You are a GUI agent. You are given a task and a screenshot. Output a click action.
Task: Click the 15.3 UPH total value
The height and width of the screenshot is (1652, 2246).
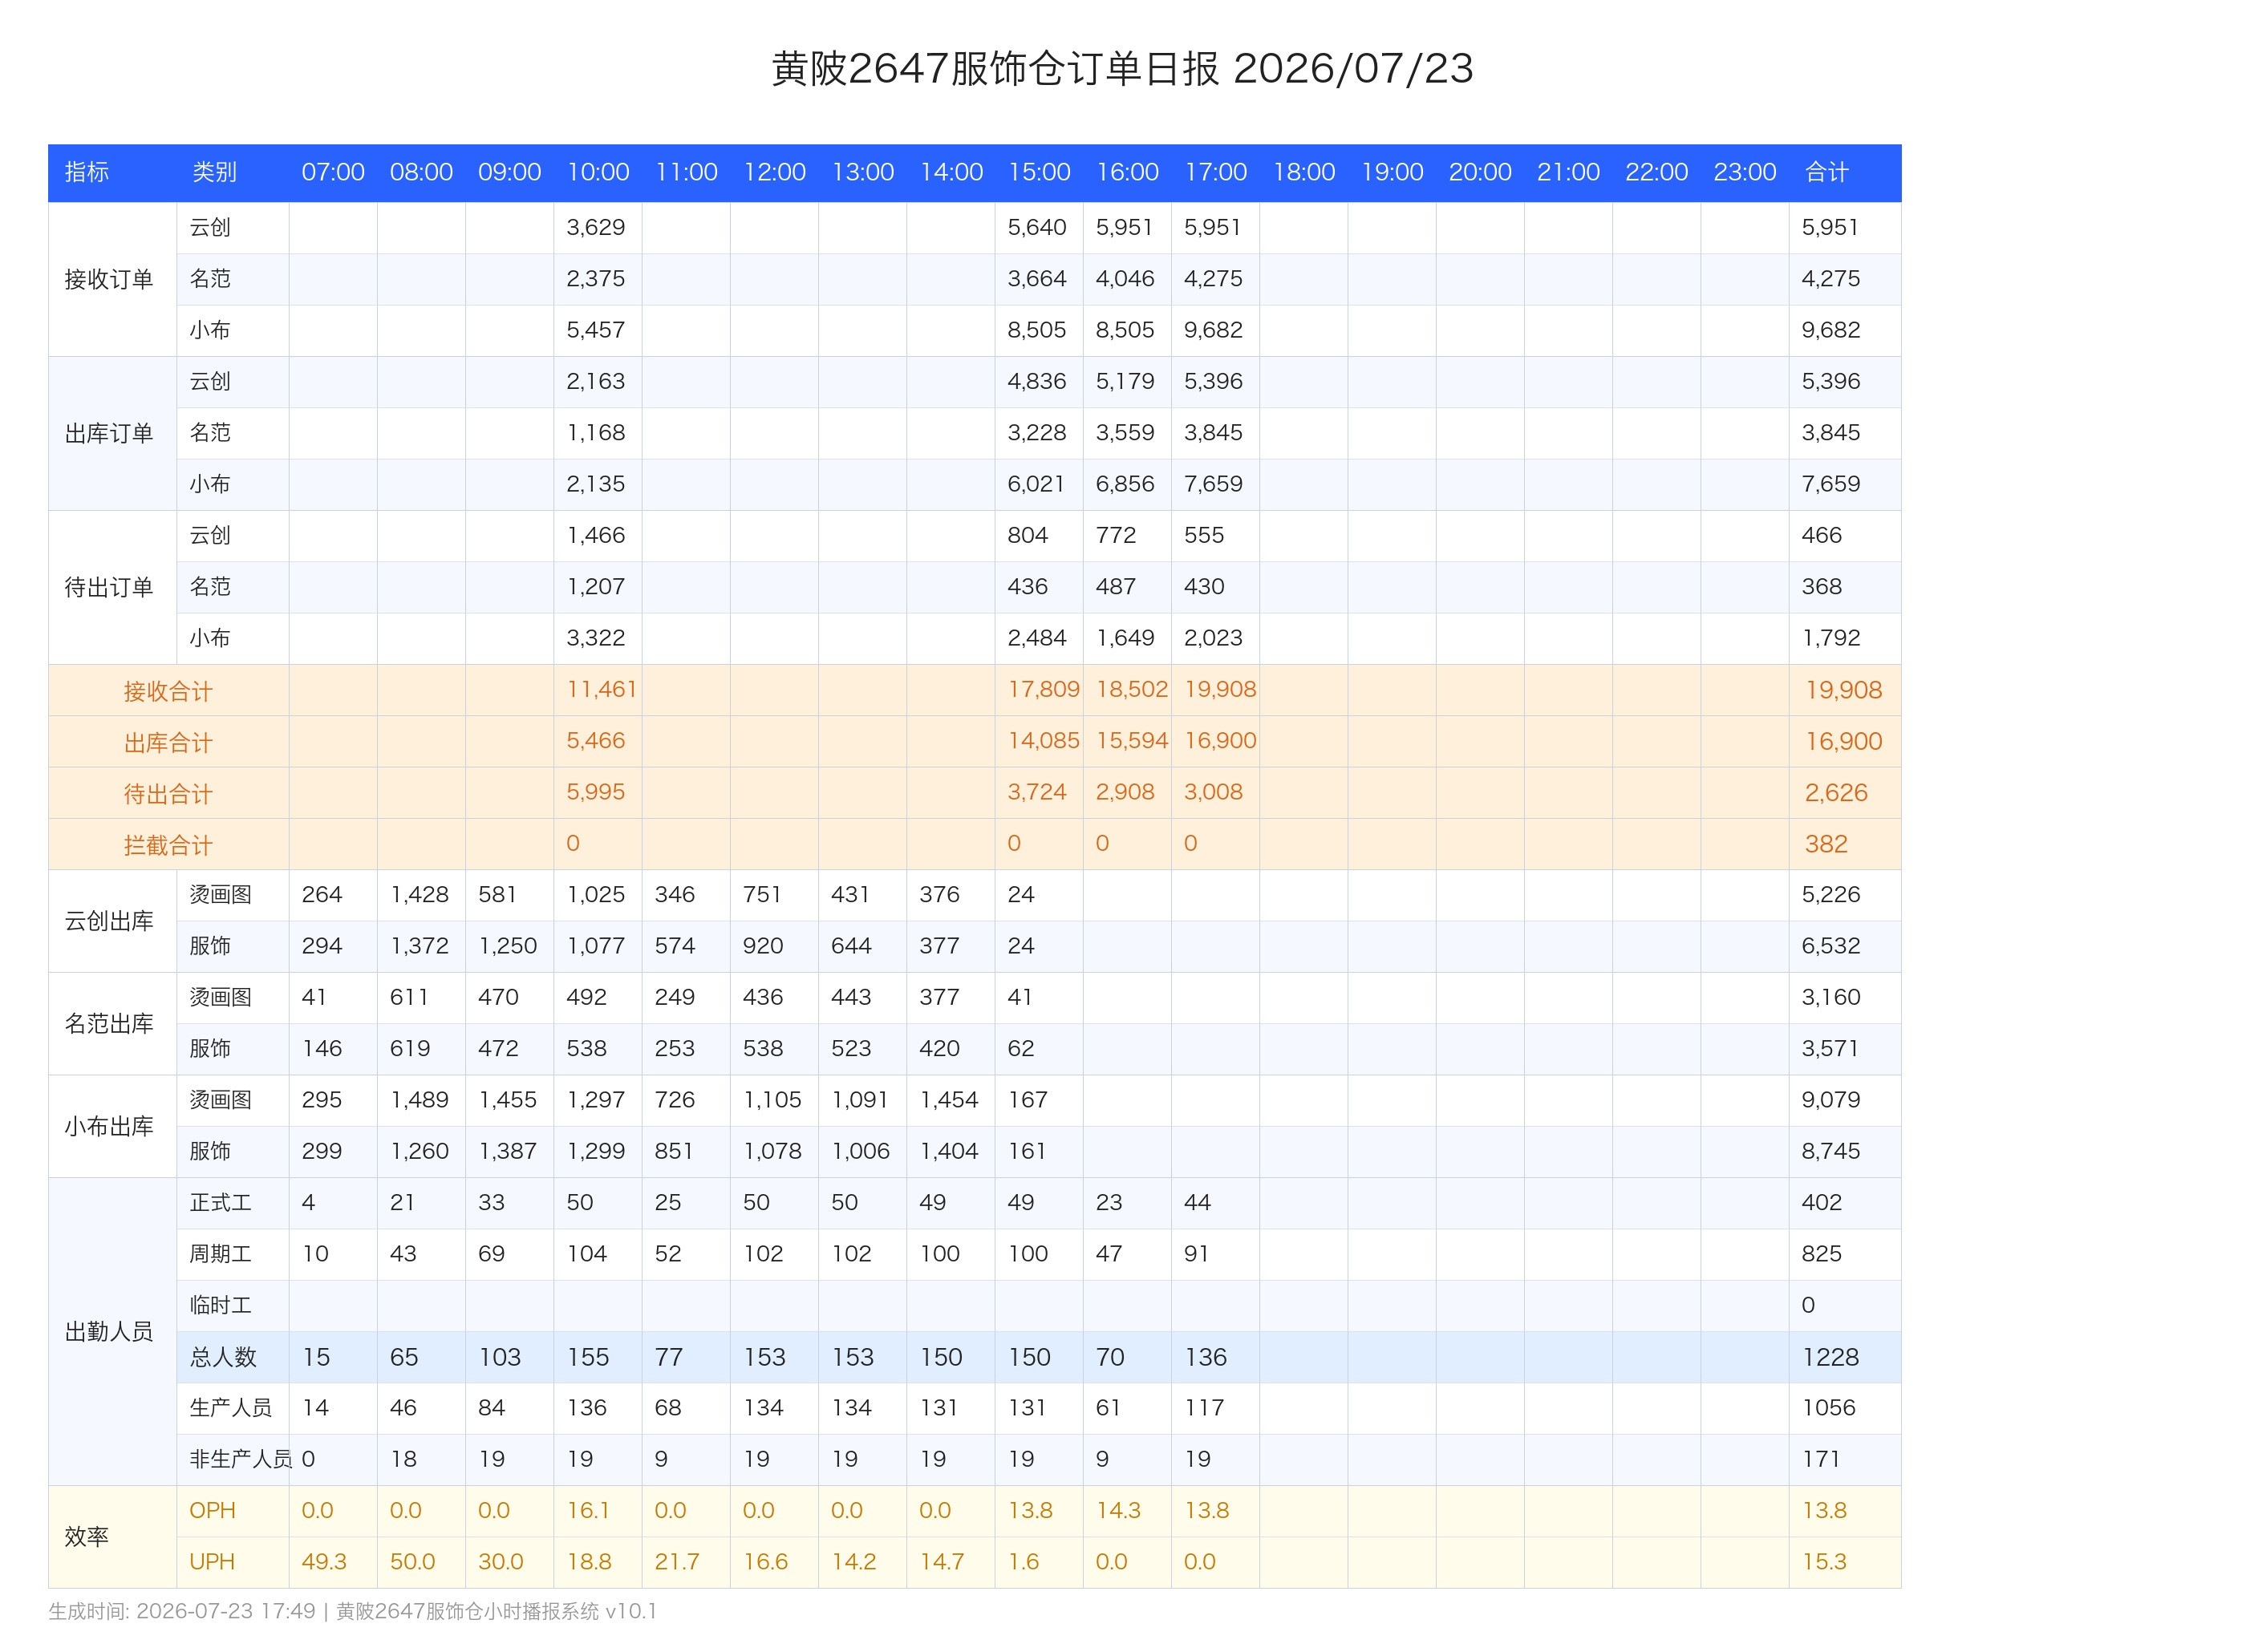point(1824,1562)
